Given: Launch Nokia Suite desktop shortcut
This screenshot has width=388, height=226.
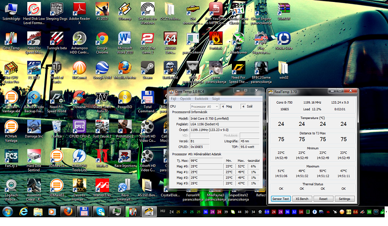Looking at the screenshot, I should coord(284,41).
